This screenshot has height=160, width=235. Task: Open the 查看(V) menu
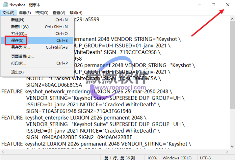pos(59,13)
